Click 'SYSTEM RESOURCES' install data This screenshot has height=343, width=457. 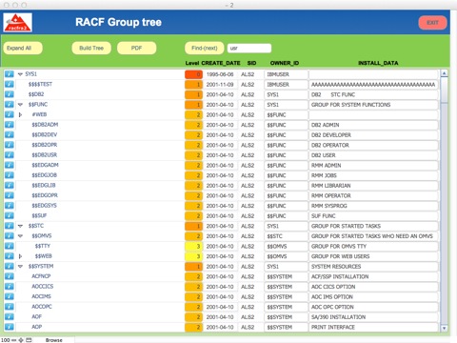[373, 267]
